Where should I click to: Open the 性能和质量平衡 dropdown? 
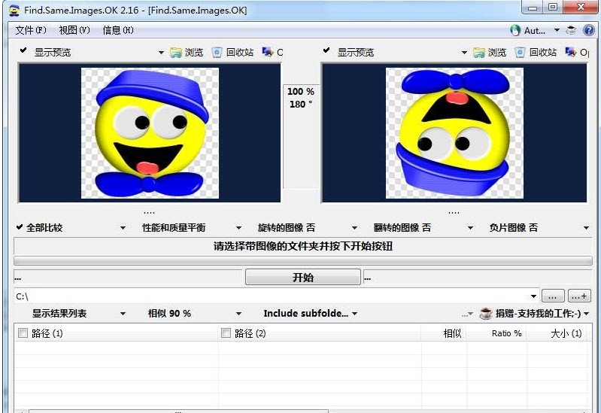(x=238, y=228)
